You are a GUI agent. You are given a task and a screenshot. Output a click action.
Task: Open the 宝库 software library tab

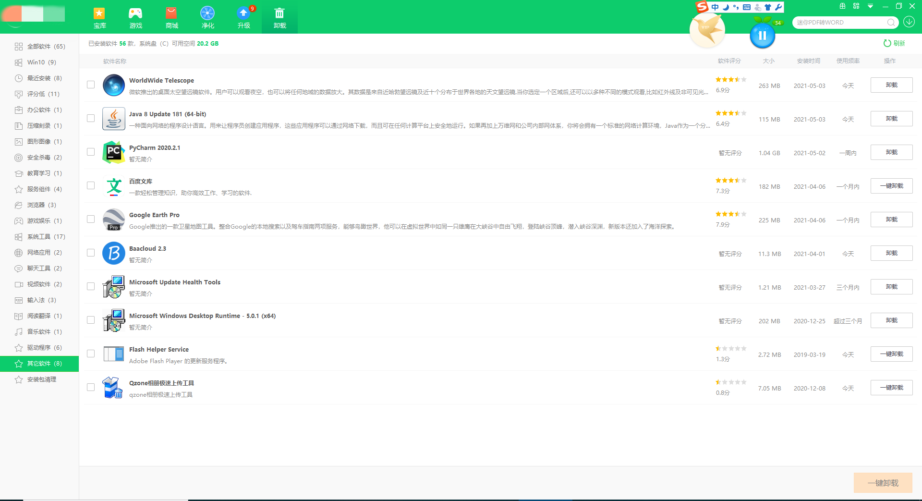tap(99, 18)
